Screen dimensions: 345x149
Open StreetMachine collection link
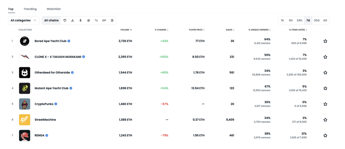[45, 120]
